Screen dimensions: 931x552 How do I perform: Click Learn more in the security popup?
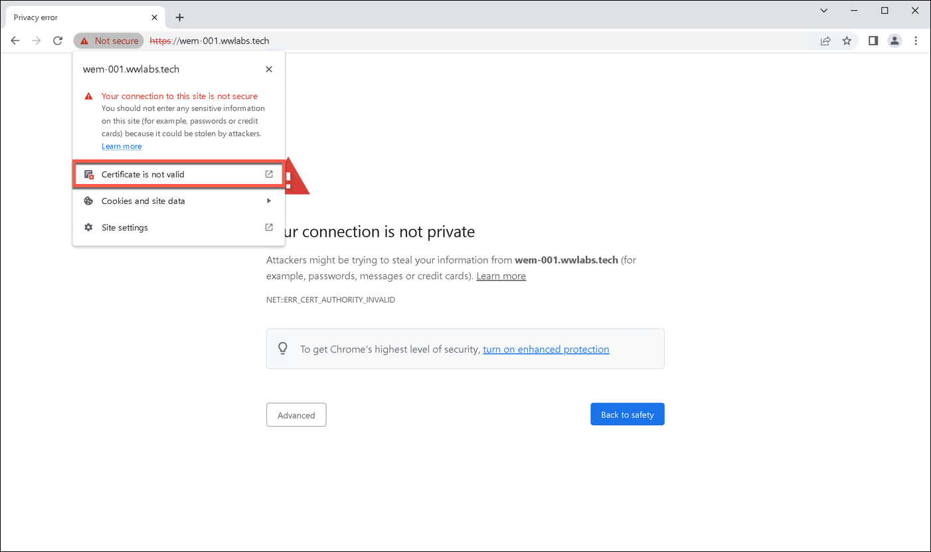pyautogui.click(x=122, y=146)
